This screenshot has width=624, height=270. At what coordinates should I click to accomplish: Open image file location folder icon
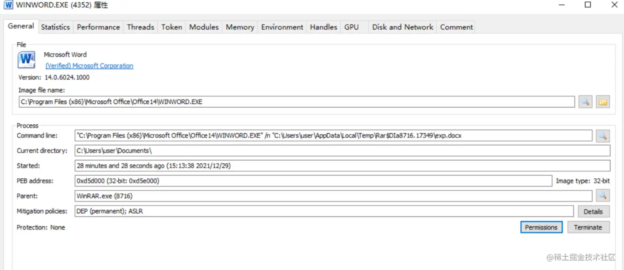603,102
